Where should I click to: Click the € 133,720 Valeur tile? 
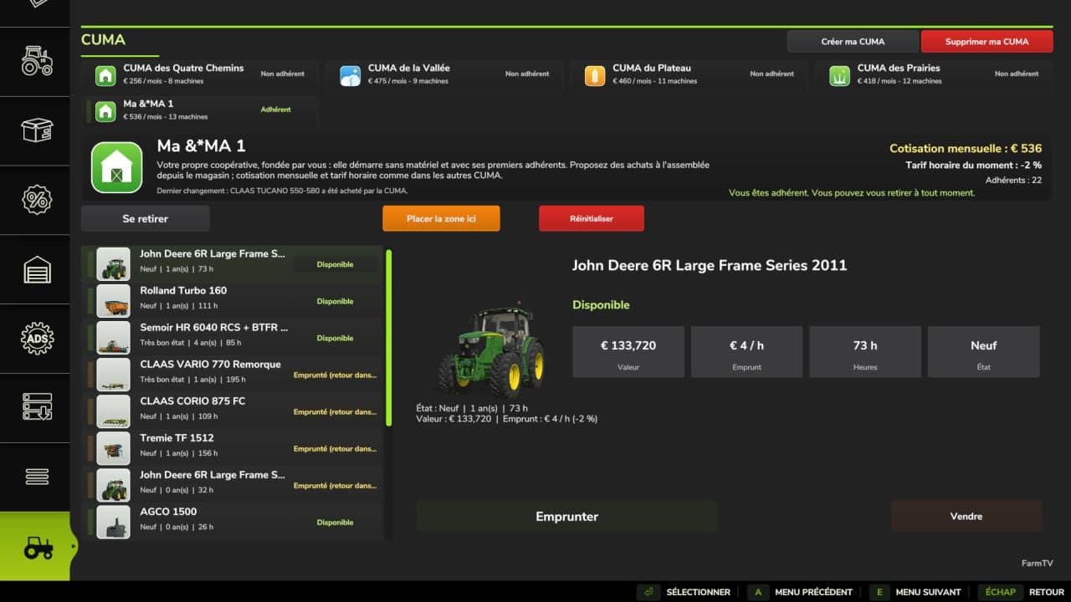click(x=628, y=353)
